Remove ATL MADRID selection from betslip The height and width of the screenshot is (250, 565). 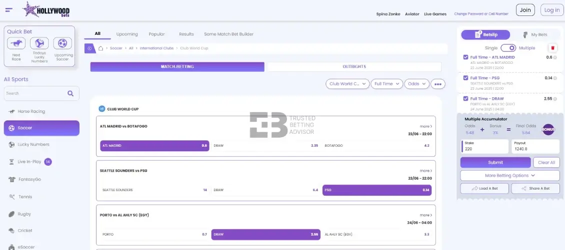coord(555,57)
